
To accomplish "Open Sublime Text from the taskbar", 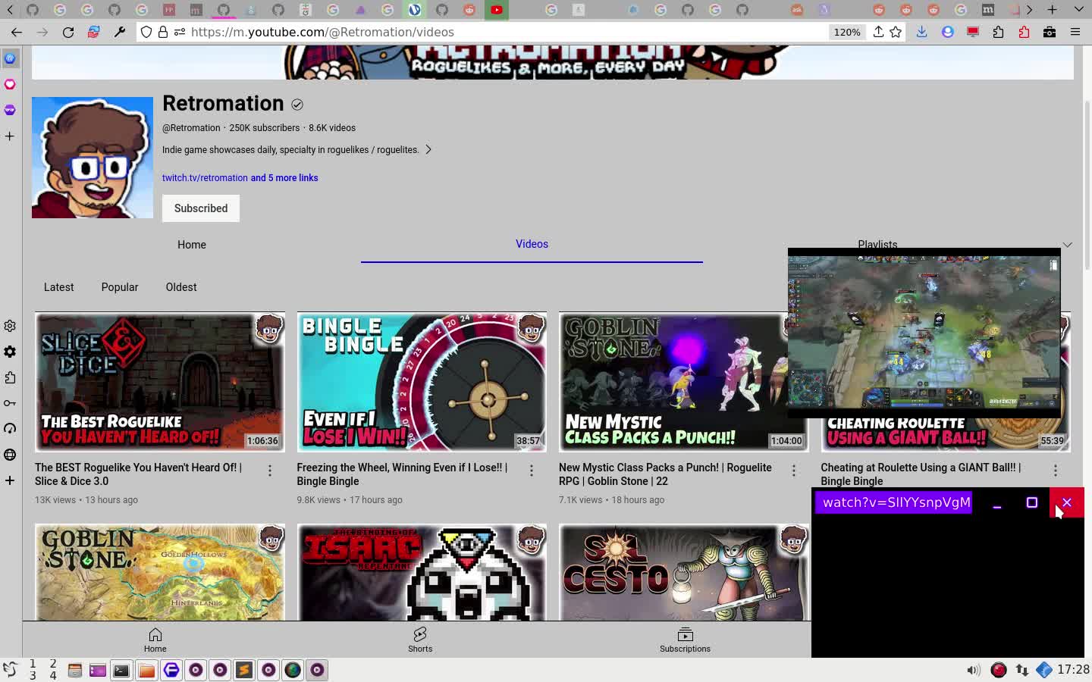I will point(244,670).
